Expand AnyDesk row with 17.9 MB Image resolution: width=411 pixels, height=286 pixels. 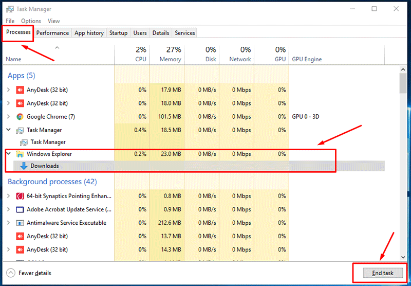point(8,90)
